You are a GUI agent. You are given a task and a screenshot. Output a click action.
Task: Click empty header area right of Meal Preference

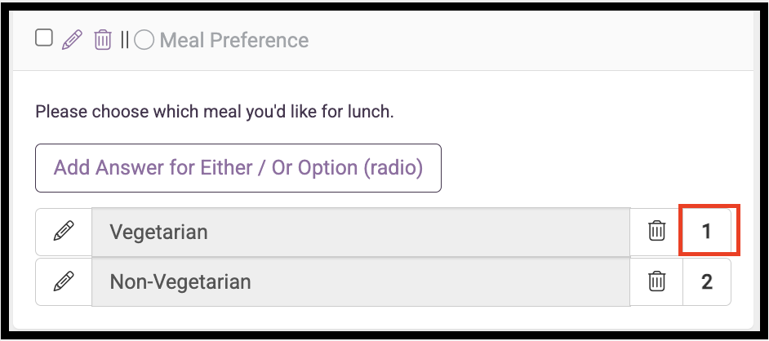click(x=530, y=40)
